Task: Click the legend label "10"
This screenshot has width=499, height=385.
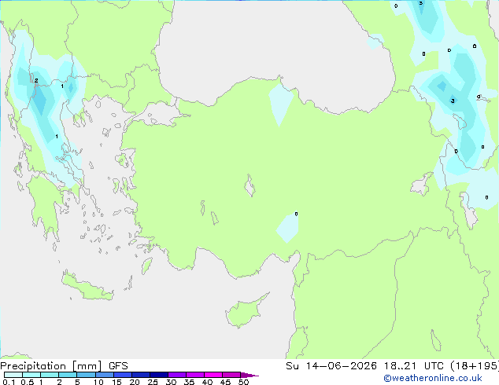Action: (98, 382)
